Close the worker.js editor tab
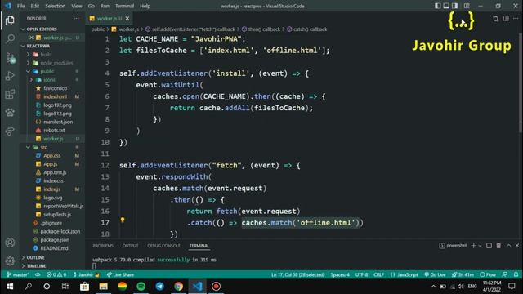The image size is (523, 294). pyautogui.click(x=127, y=18)
